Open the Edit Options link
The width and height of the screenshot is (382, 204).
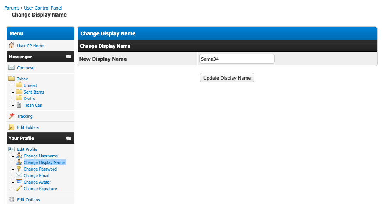pyautogui.click(x=29, y=200)
